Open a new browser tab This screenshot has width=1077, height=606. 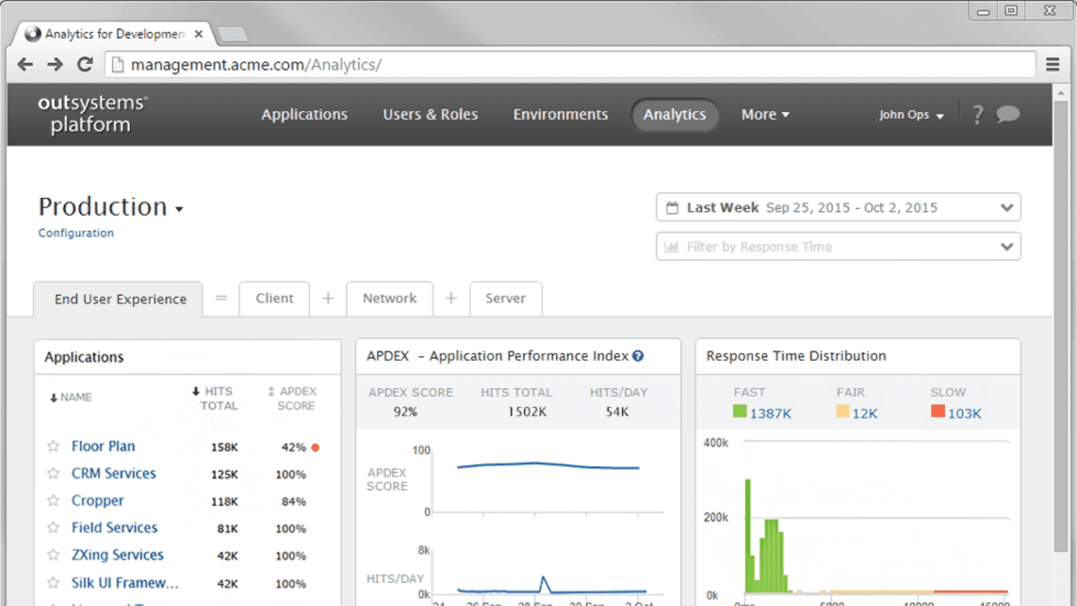tap(233, 34)
